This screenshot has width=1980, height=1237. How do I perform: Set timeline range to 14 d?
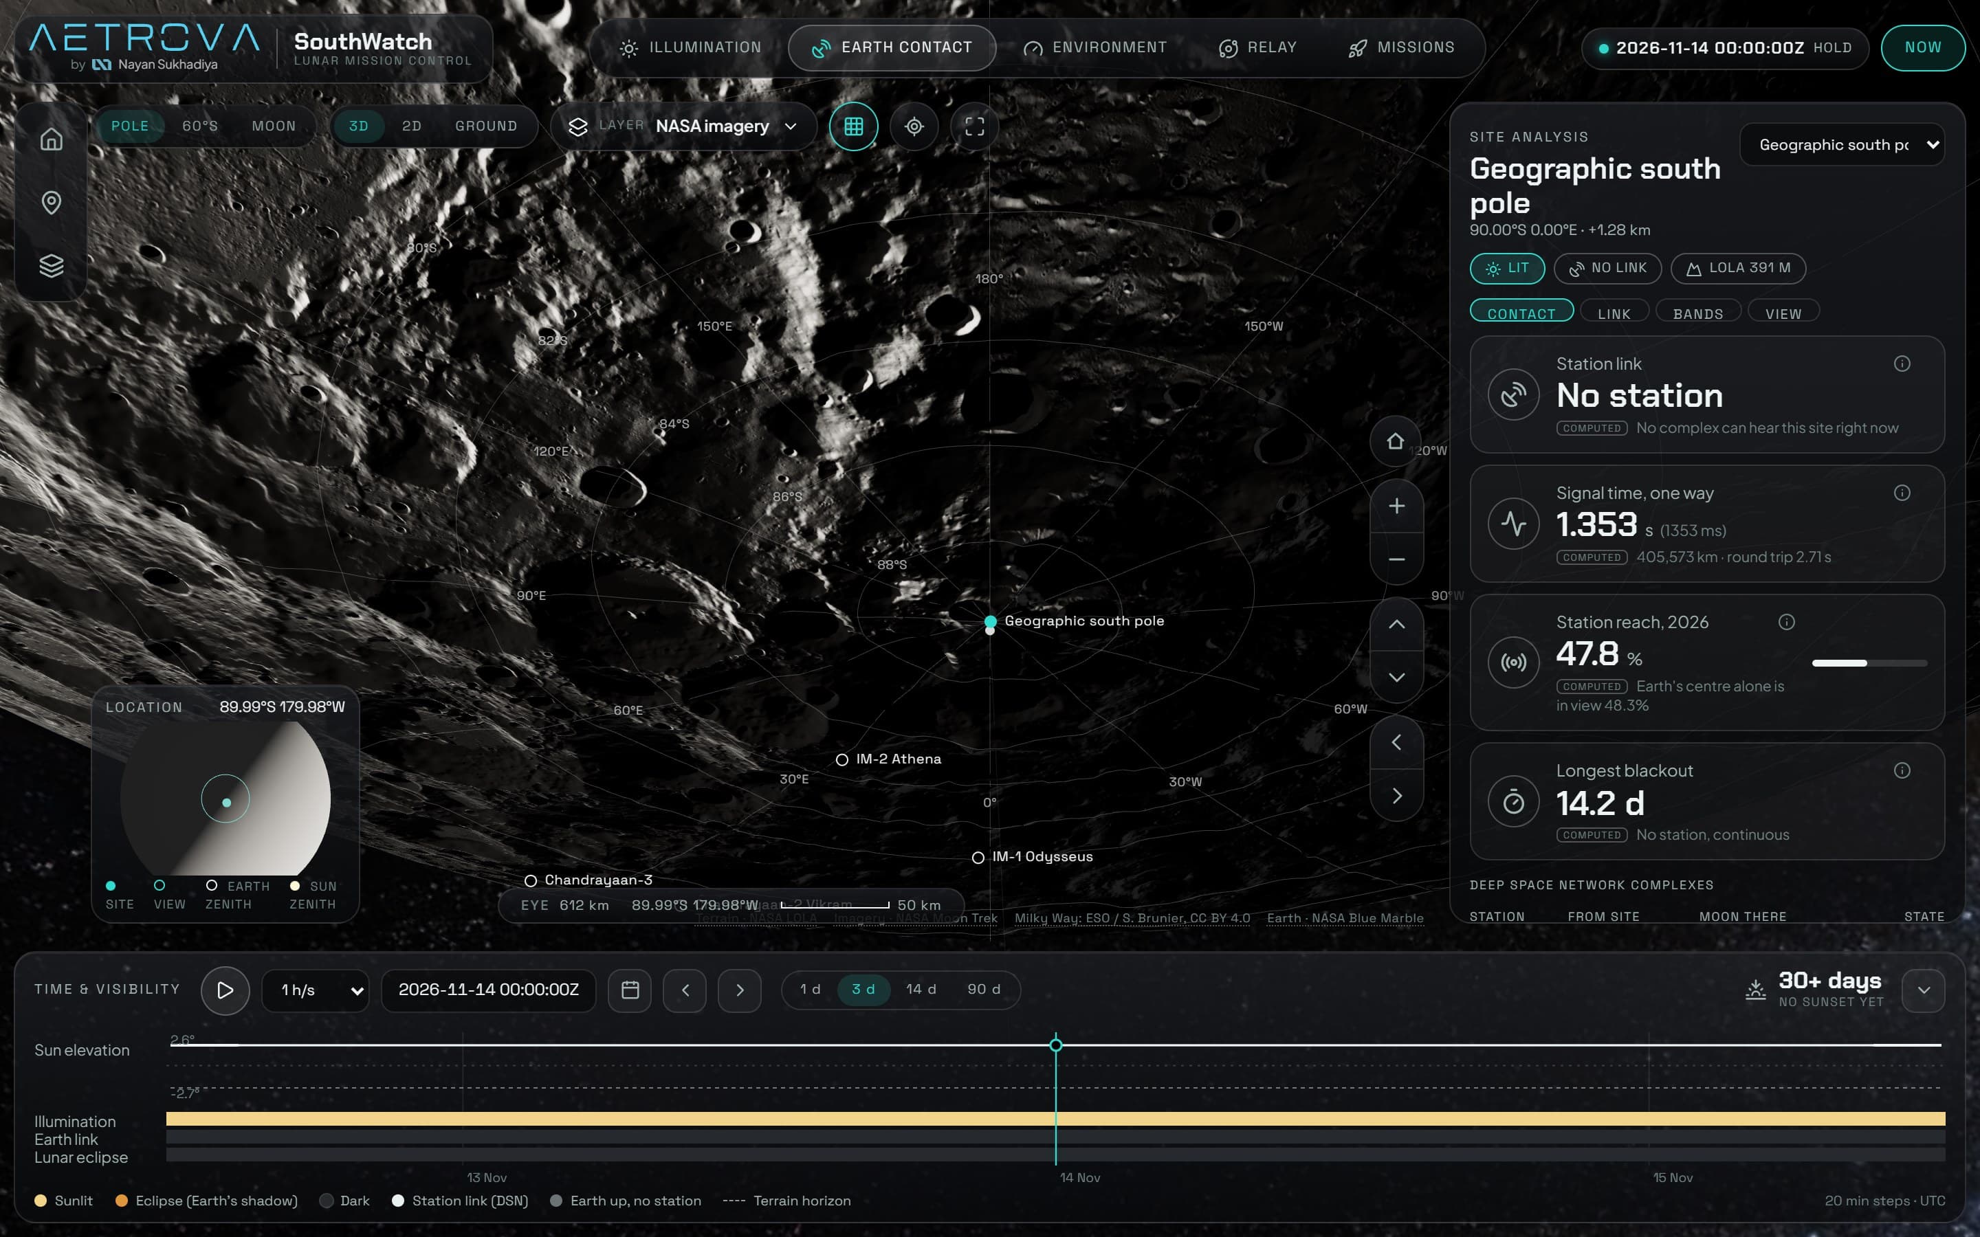coord(921,989)
